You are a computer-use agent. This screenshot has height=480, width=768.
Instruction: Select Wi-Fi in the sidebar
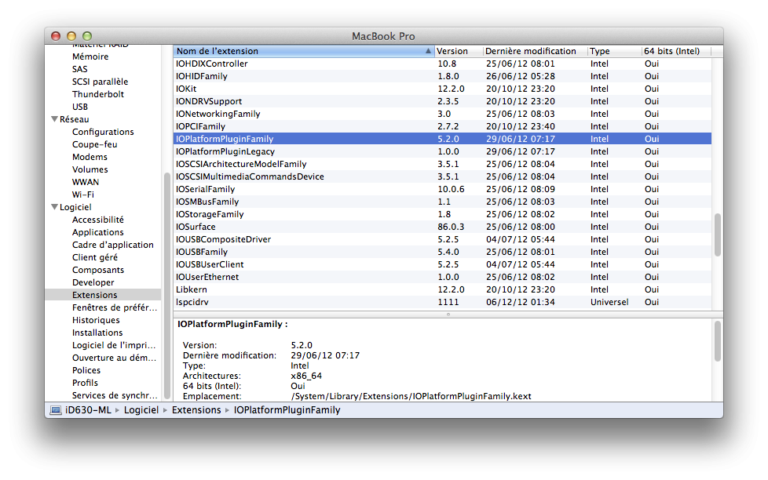pos(83,194)
